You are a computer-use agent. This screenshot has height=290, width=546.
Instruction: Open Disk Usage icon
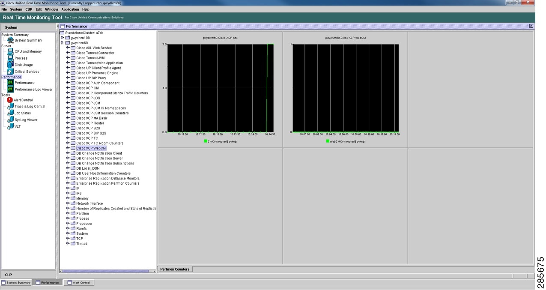click(x=10, y=65)
